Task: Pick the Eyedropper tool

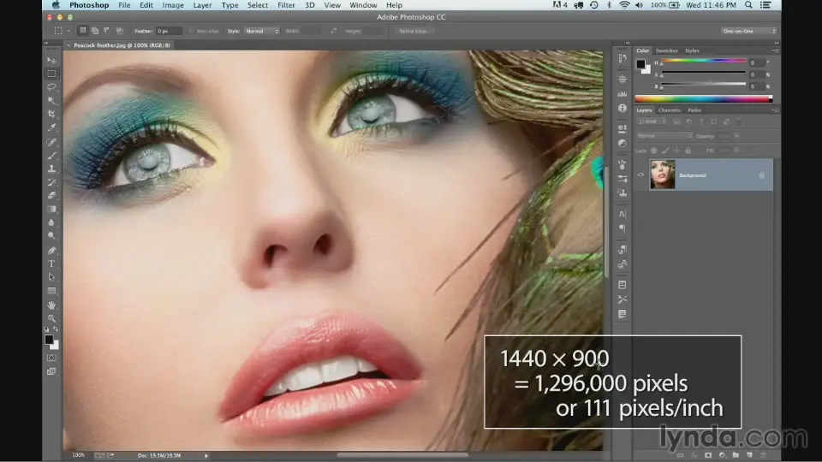Action: 51,127
